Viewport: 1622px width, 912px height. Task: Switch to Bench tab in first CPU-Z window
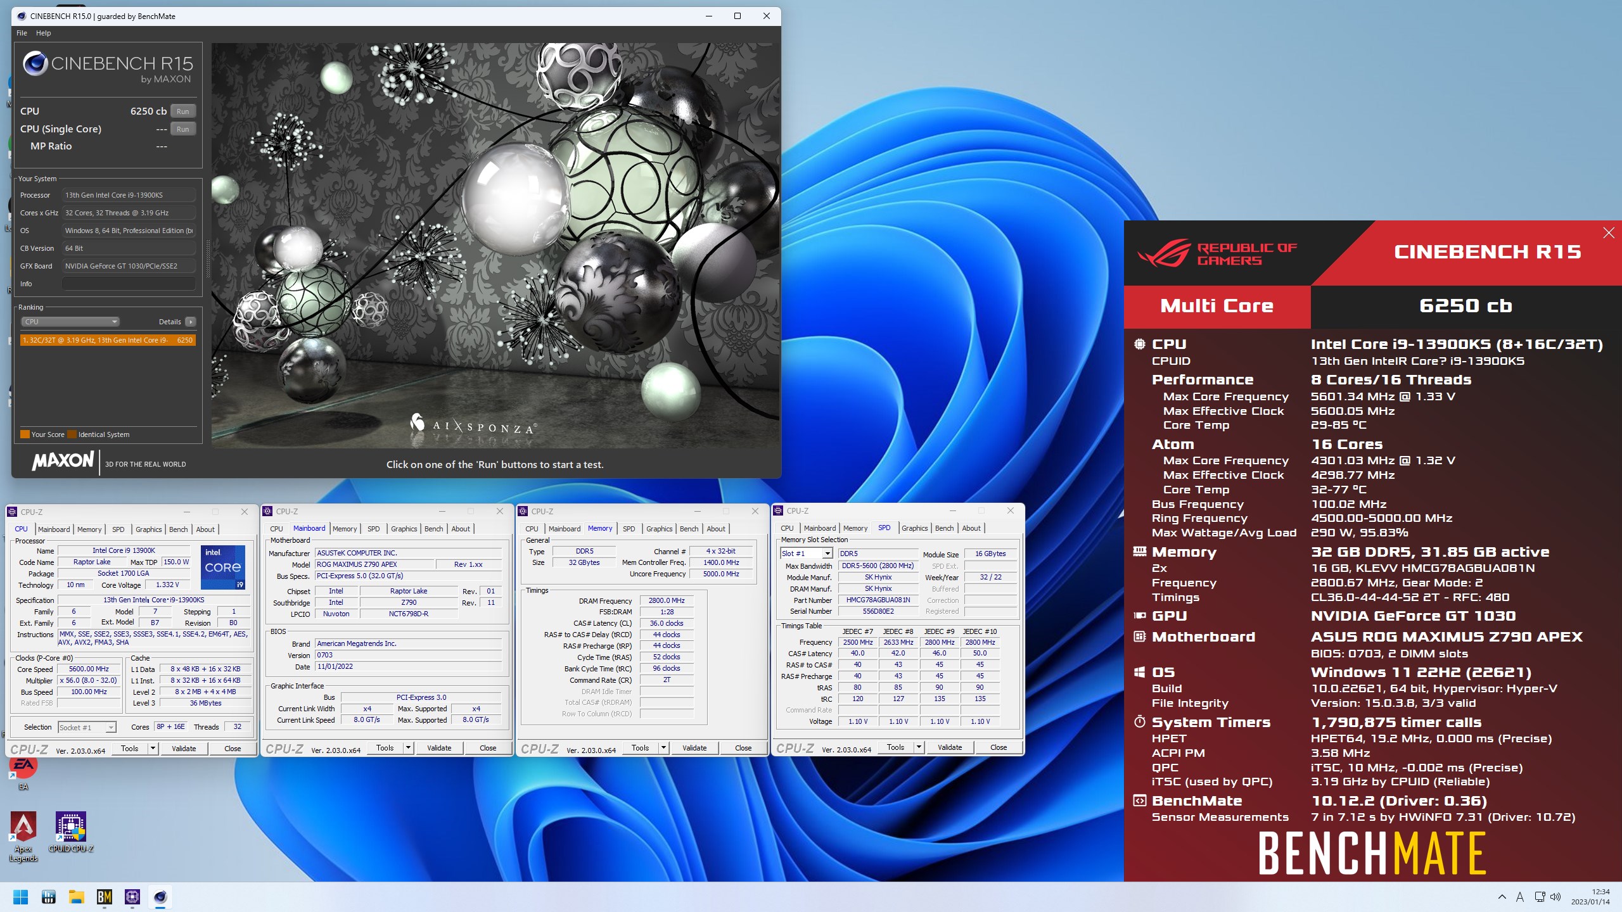178,529
